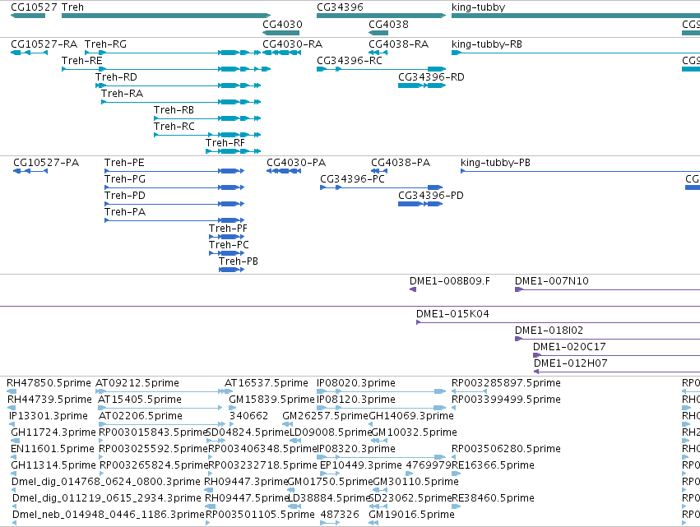Image resolution: width=700 pixels, height=527 pixels.
Task: Select protein CG34396-PD
Action: point(420,204)
